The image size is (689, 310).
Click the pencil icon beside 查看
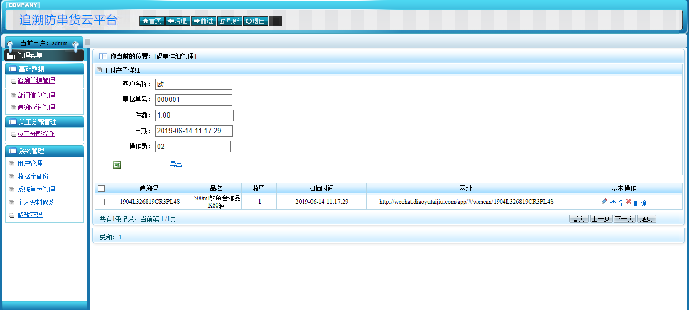(x=604, y=202)
